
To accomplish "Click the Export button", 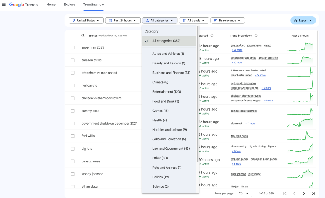I will (303, 20).
